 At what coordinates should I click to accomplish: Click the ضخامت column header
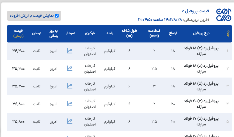coord(155,33)
